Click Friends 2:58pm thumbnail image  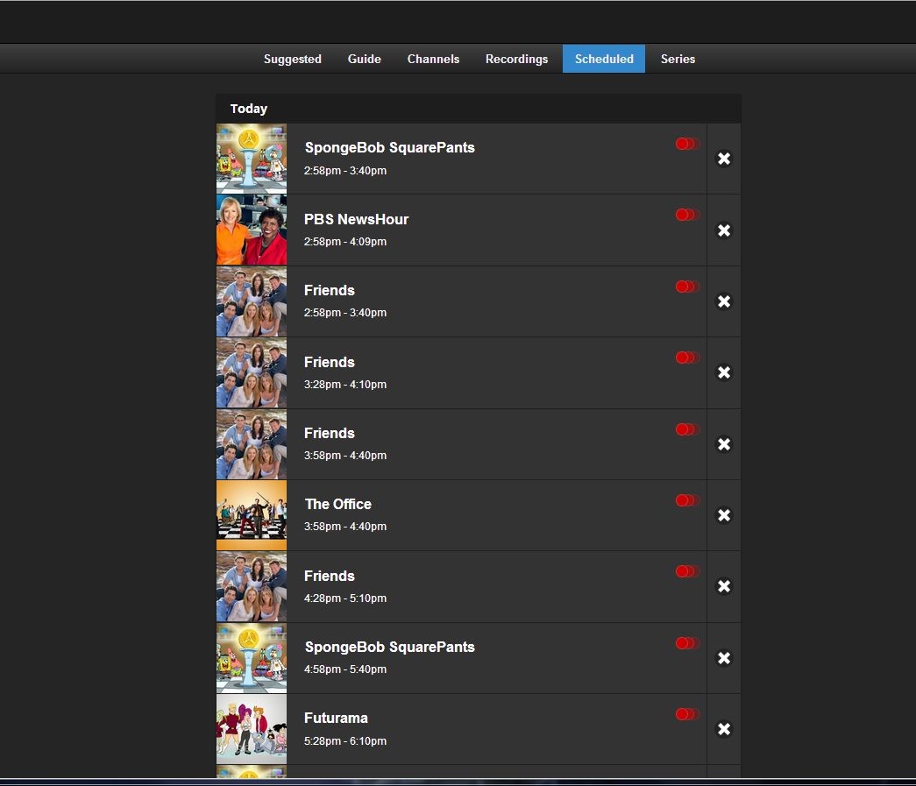pyautogui.click(x=252, y=301)
